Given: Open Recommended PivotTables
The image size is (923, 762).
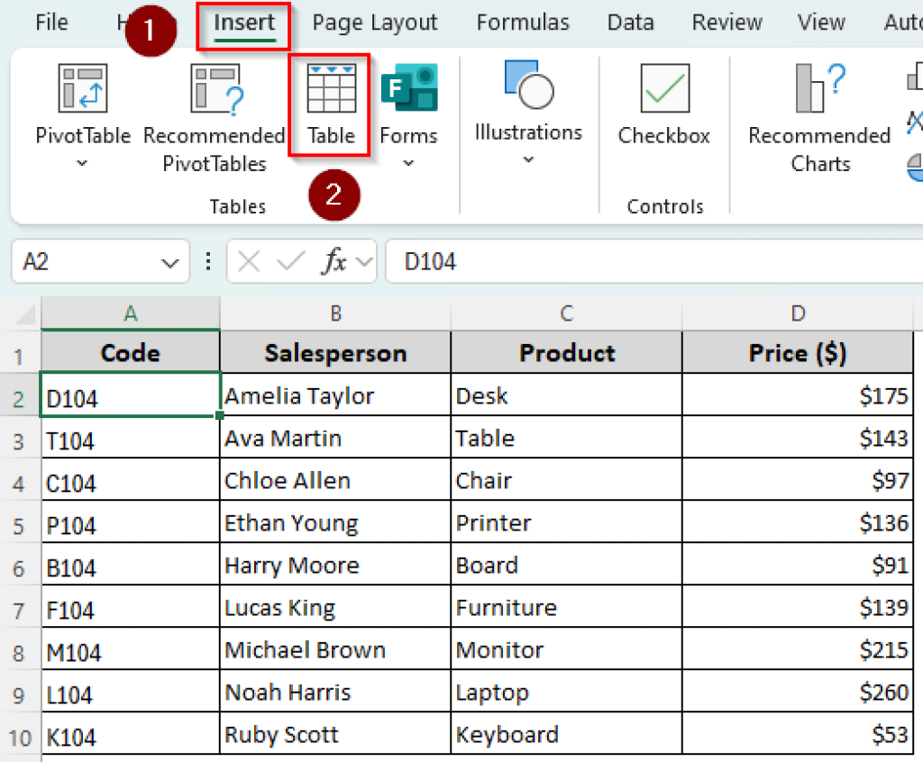Looking at the screenshot, I should click(x=214, y=87).
